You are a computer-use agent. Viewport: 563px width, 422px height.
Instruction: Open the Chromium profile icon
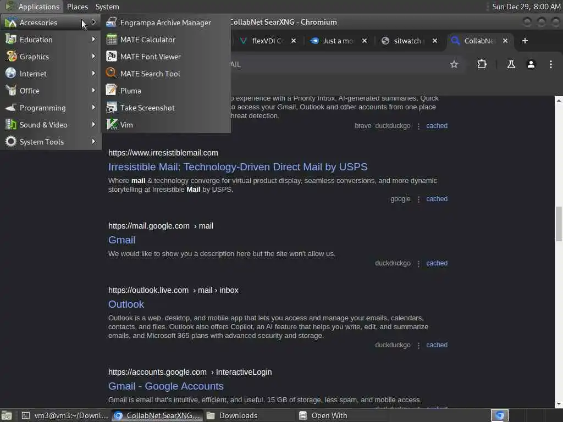(531, 64)
